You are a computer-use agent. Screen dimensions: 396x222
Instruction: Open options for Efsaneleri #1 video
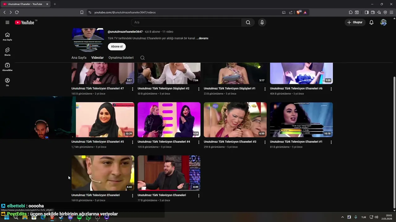[331, 142]
